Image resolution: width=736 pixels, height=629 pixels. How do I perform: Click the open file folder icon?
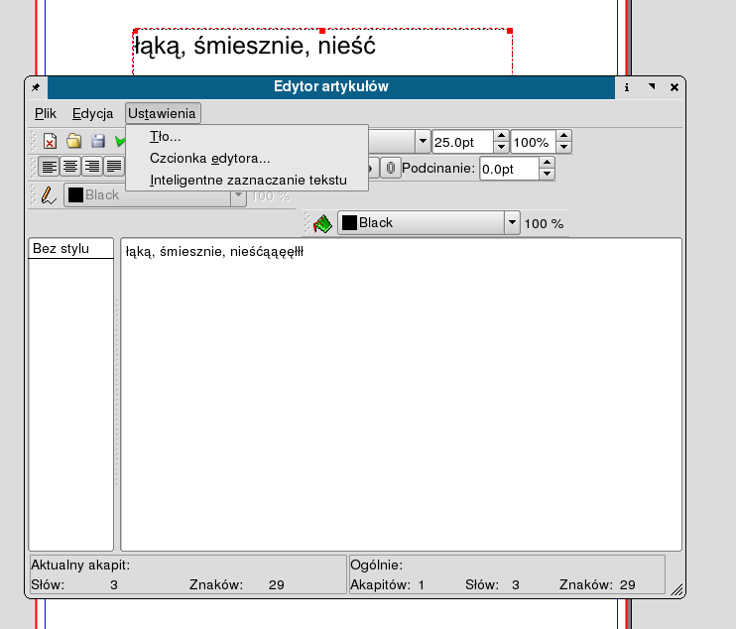(x=74, y=142)
